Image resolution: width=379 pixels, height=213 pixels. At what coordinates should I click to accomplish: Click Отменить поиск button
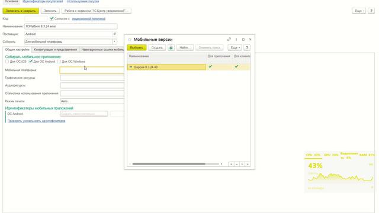tap(209, 47)
